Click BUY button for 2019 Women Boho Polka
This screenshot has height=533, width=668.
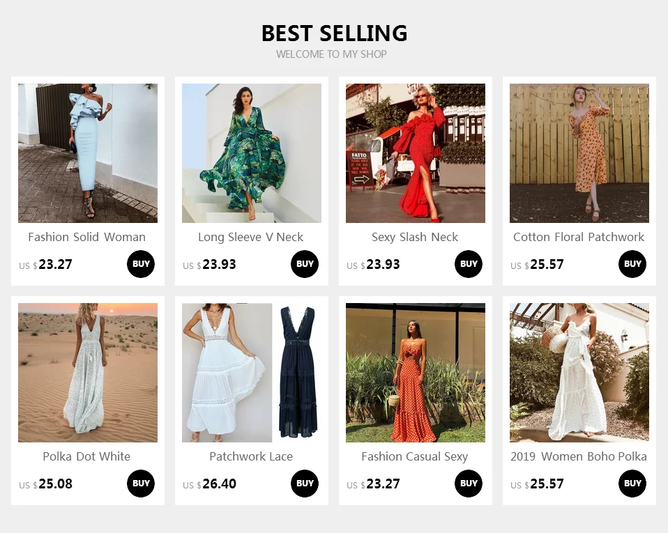pyautogui.click(x=632, y=484)
